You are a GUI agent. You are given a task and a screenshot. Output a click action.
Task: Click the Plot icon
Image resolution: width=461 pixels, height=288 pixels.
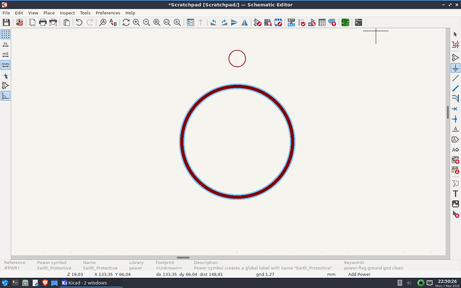click(53, 22)
